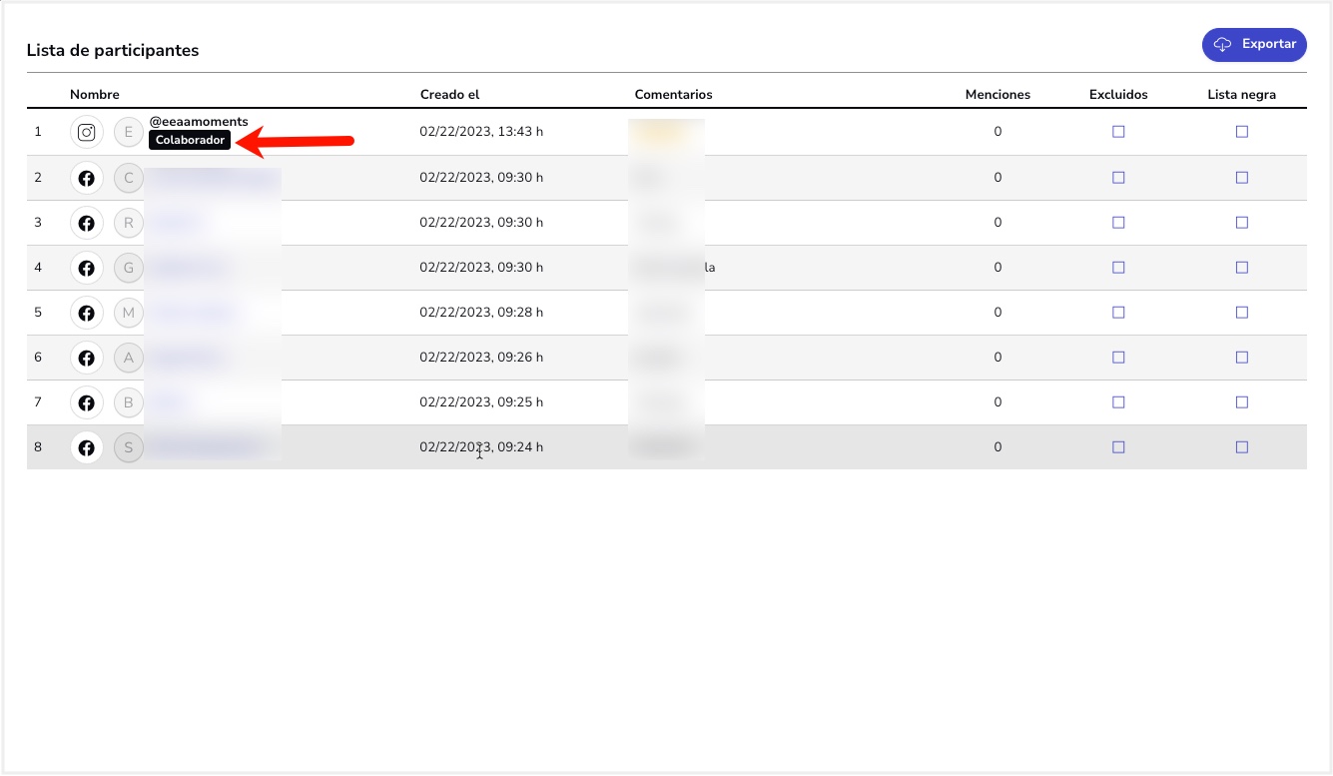Screen dimensions: 1333x776
Task: Click the Facebook icon in row 7
Action: [x=87, y=402]
